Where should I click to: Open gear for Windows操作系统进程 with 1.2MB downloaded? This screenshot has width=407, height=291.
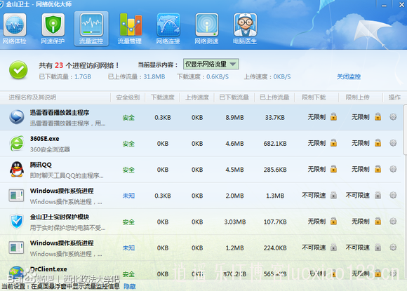click(393, 247)
